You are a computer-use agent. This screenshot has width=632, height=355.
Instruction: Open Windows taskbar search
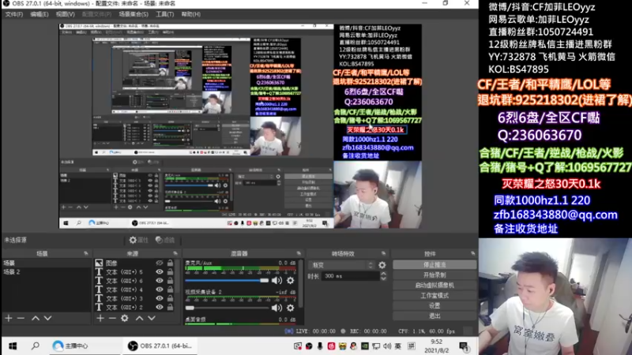36,346
